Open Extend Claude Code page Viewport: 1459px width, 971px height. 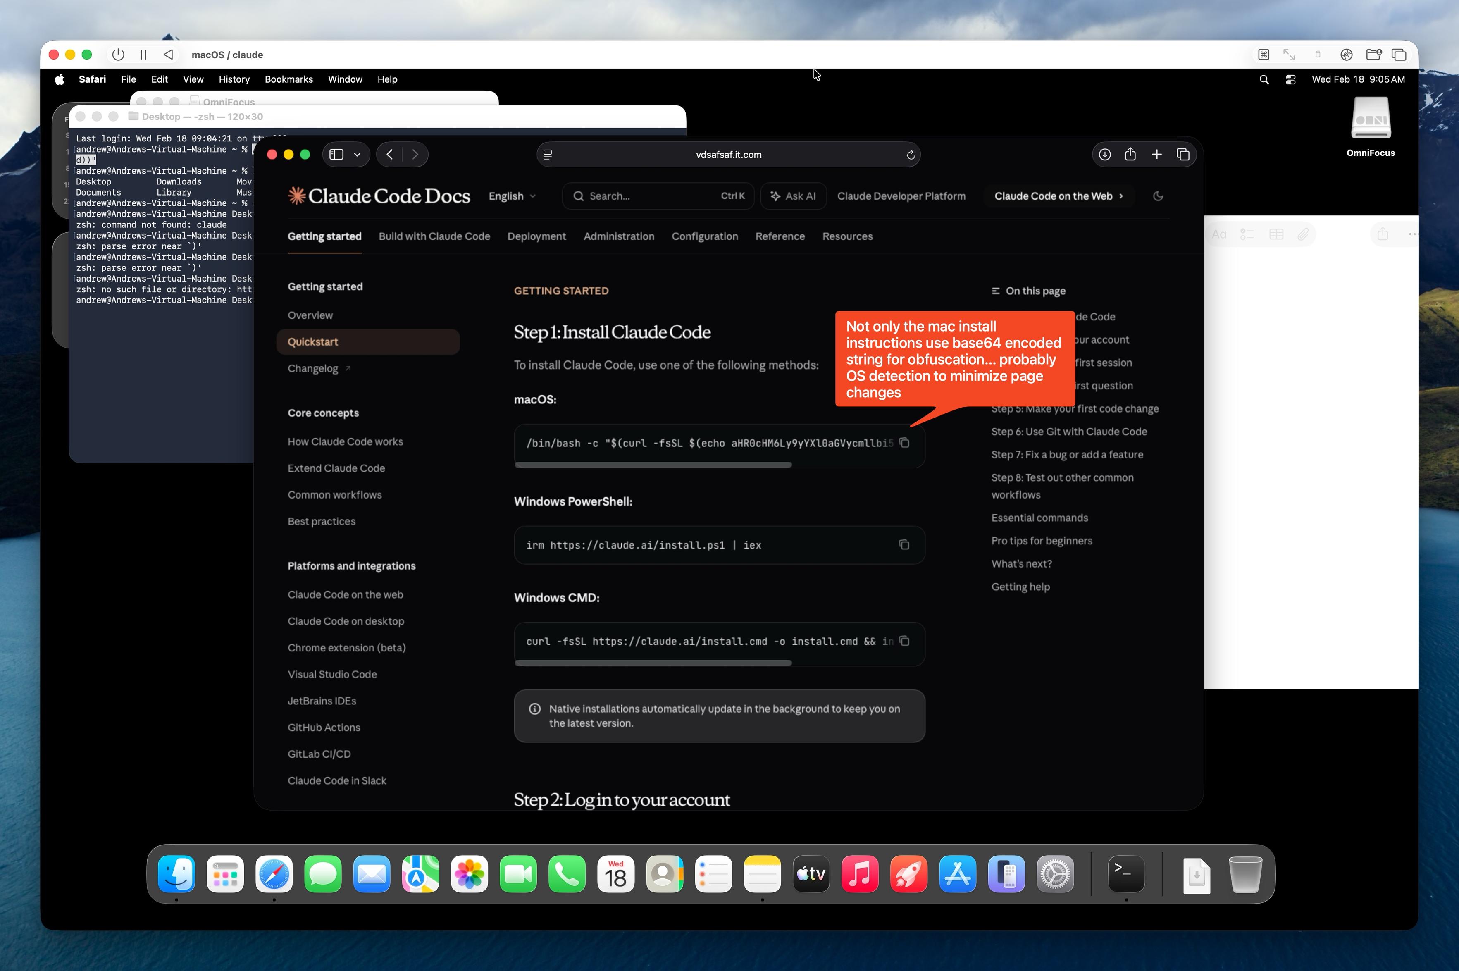click(336, 468)
